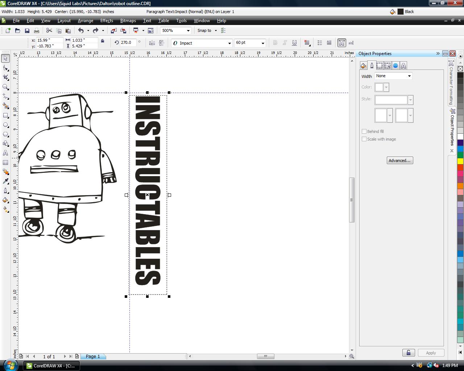Copy the selection to the clipboard
Viewport: 464px width, 371px height.
pyautogui.click(x=59, y=30)
